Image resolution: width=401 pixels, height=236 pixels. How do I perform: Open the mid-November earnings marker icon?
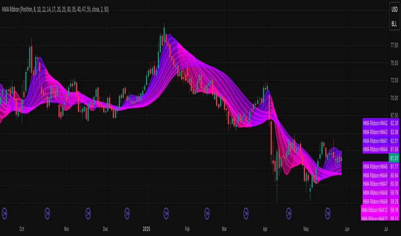88,213
